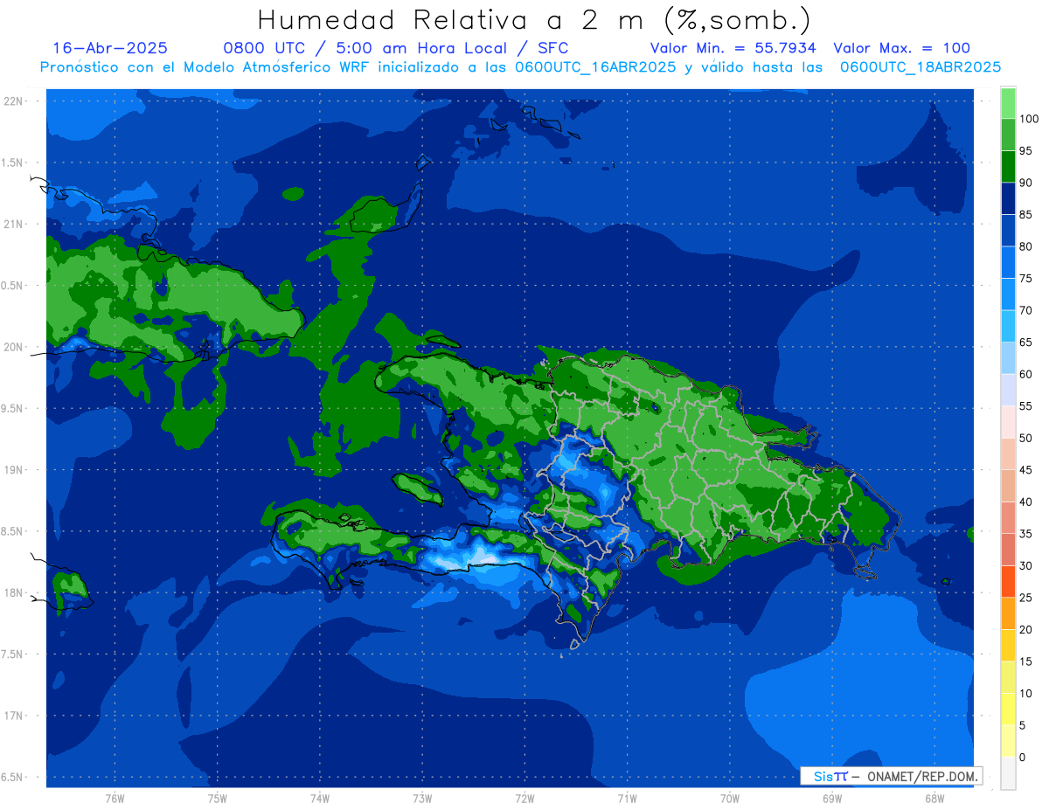1049x810 pixels.
Task: Pick the blue legend swatch between 75 and 80
Action: [1008, 263]
